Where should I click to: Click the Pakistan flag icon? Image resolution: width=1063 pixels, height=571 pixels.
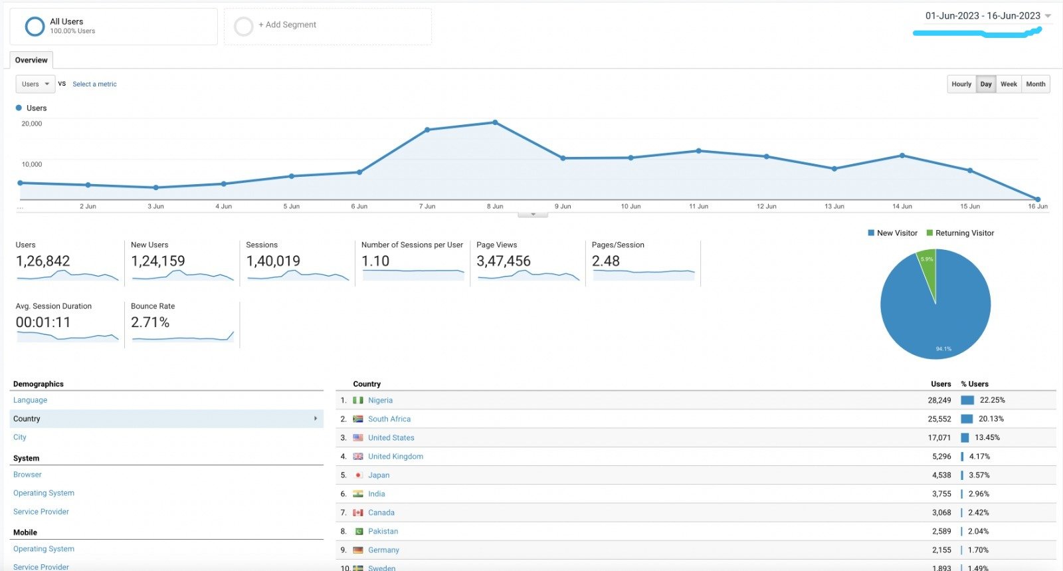pyautogui.click(x=358, y=531)
